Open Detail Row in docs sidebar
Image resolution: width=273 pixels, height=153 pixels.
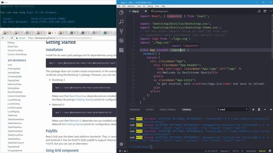[13, 46]
